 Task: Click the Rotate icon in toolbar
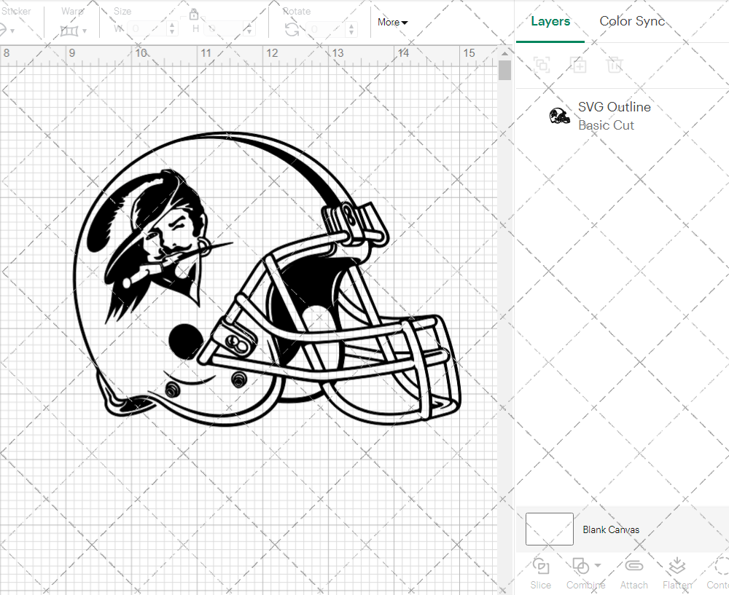292,29
